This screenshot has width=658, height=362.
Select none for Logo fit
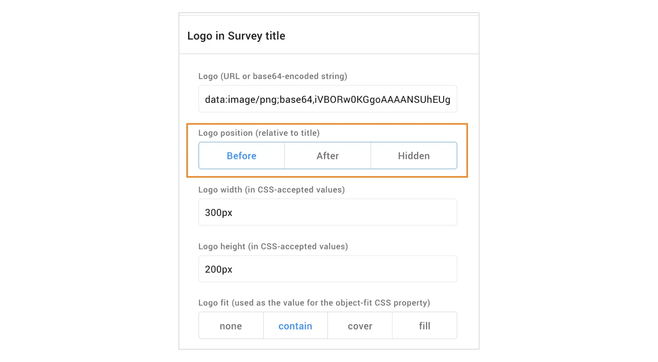(x=231, y=326)
